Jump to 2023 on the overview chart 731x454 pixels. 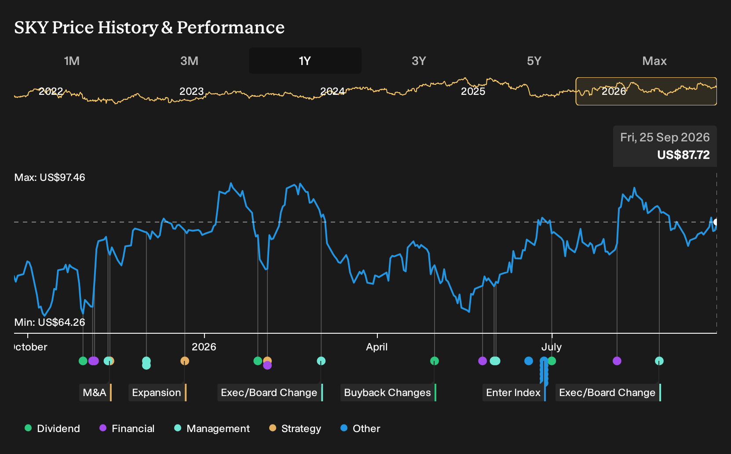pos(192,91)
